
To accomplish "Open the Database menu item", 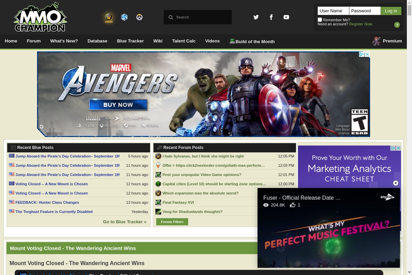I will 98,41.
